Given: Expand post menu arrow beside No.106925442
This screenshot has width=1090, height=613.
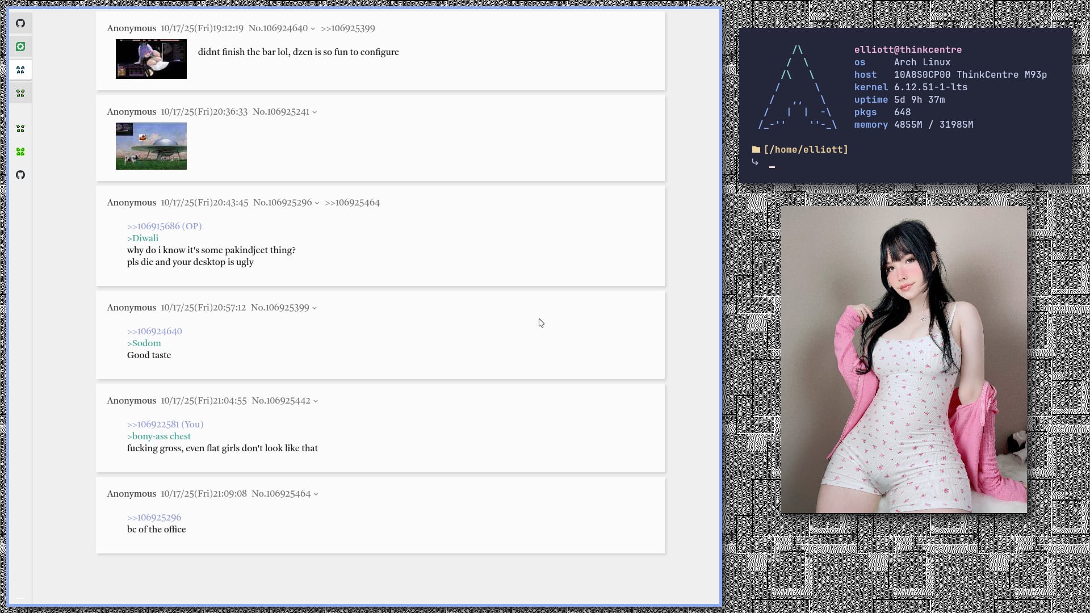Looking at the screenshot, I should pos(316,401).
